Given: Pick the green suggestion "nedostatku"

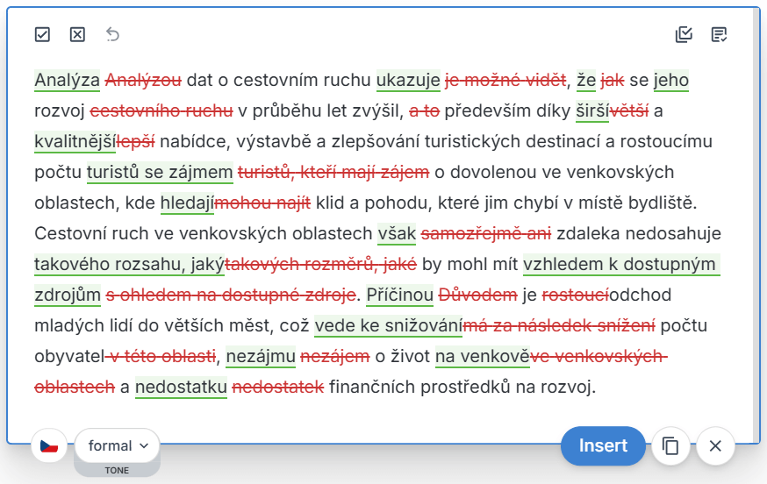Looking at the screenshot, I should click(x=182, y=387).
